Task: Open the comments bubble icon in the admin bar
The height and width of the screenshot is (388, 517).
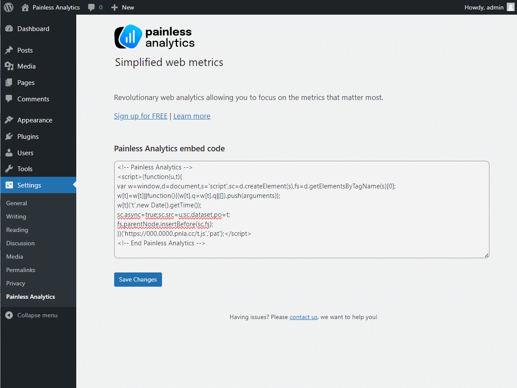Action: click(x=91, y=7)
